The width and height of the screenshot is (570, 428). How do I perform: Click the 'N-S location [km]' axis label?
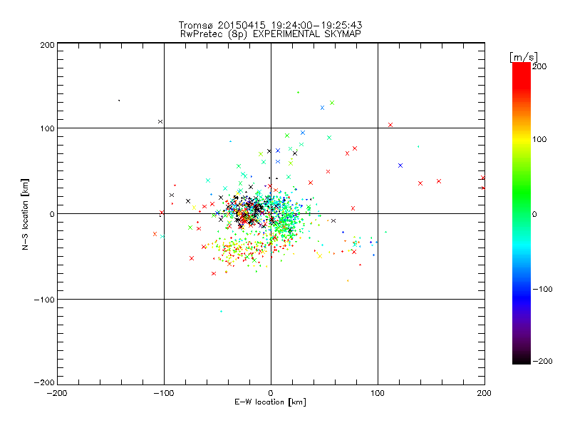[x=25, y=214]
